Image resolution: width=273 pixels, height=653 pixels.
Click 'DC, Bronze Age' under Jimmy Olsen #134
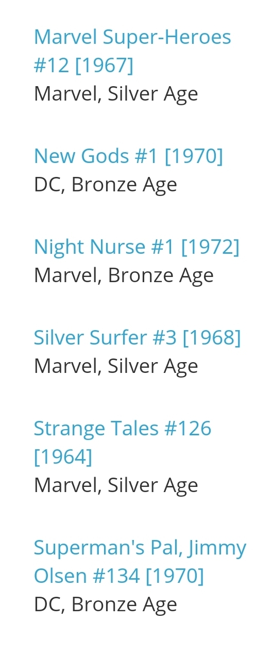(x=106, y=605)
